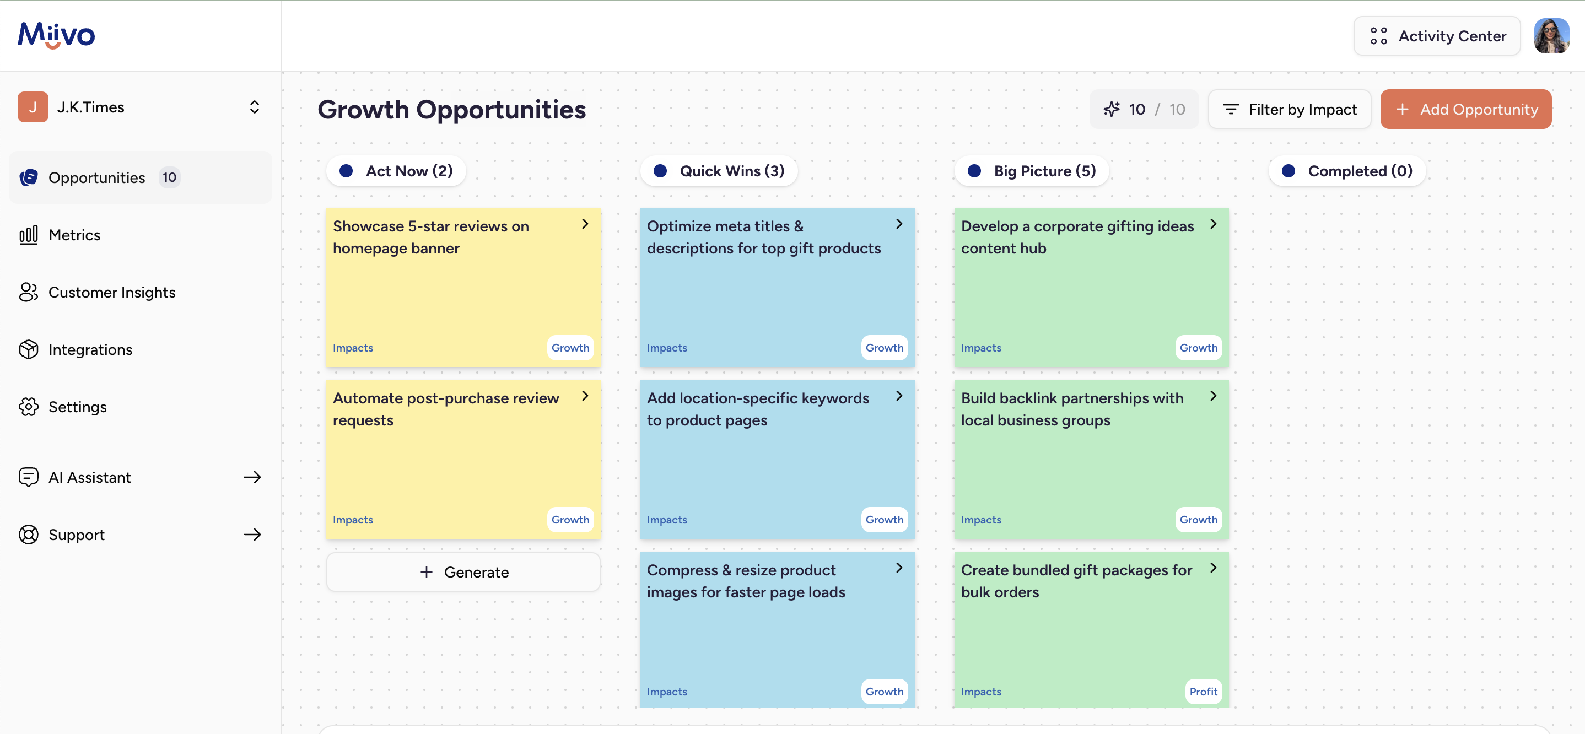Select the Completed column header

(1346, 170)
